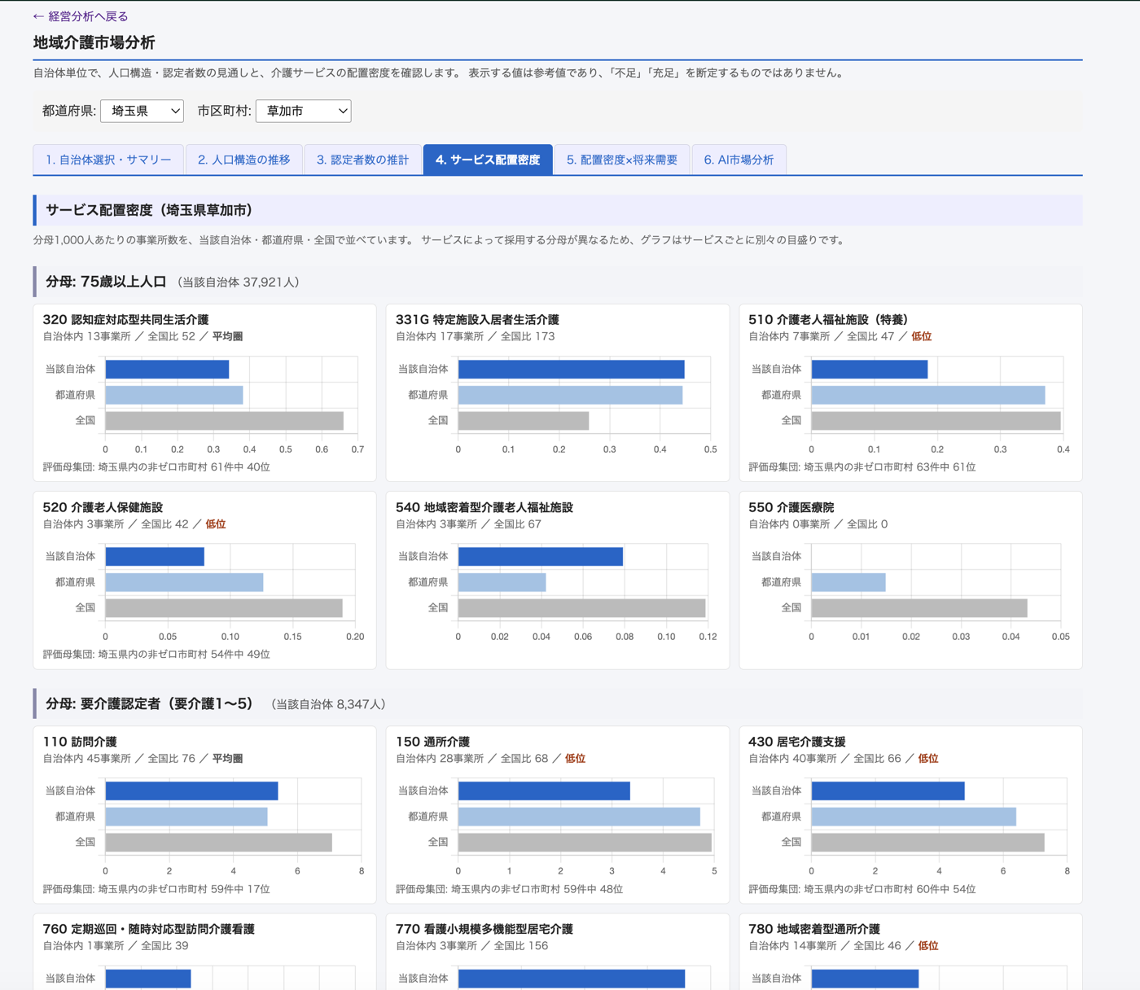
Task: Click 当該自治体 bar in 510 特養 chart
Action: (x=870, y=370)
